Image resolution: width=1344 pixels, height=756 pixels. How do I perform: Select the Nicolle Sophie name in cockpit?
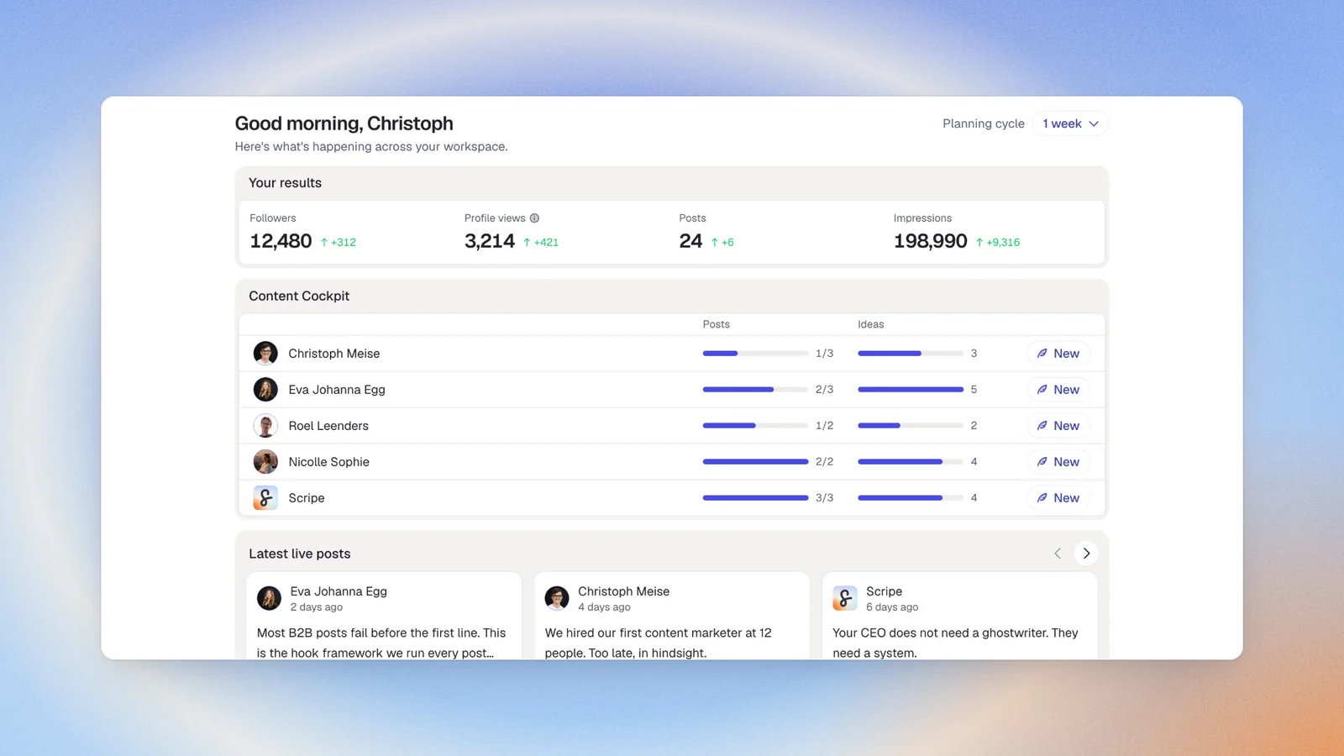tap(328, 462)
